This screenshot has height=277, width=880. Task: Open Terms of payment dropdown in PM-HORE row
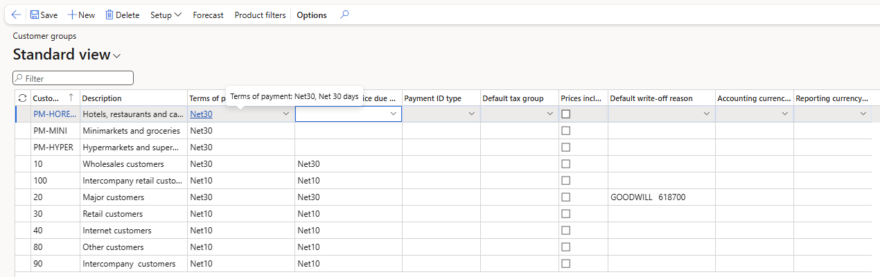pyautogui.click(x=286, y=114)
